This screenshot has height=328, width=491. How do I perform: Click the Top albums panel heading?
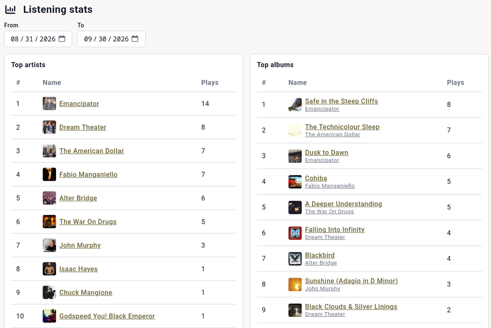[275, 65]
